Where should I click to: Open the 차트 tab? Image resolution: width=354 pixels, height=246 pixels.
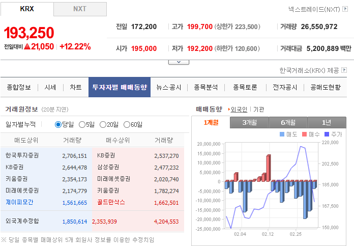[75, 87]
